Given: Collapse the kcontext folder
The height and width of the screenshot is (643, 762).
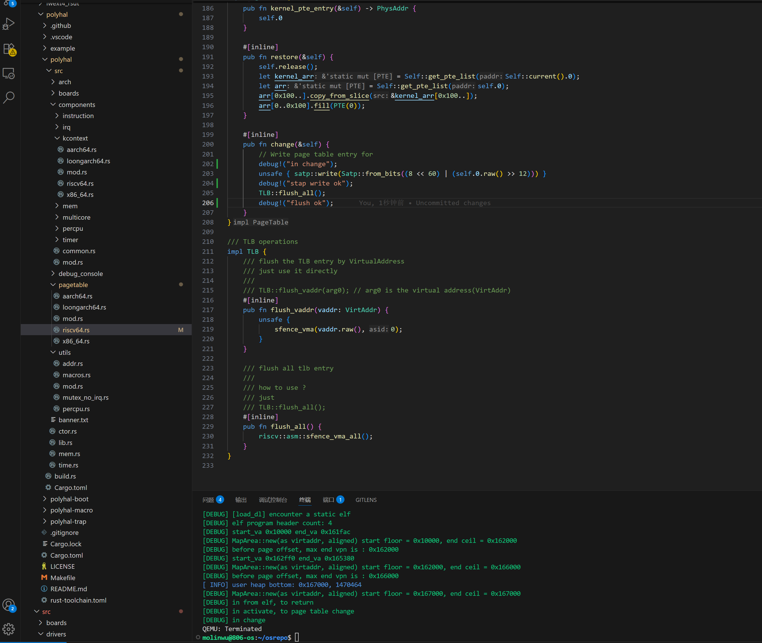Looking at the screenshot, I should click(x=75, y=138).
